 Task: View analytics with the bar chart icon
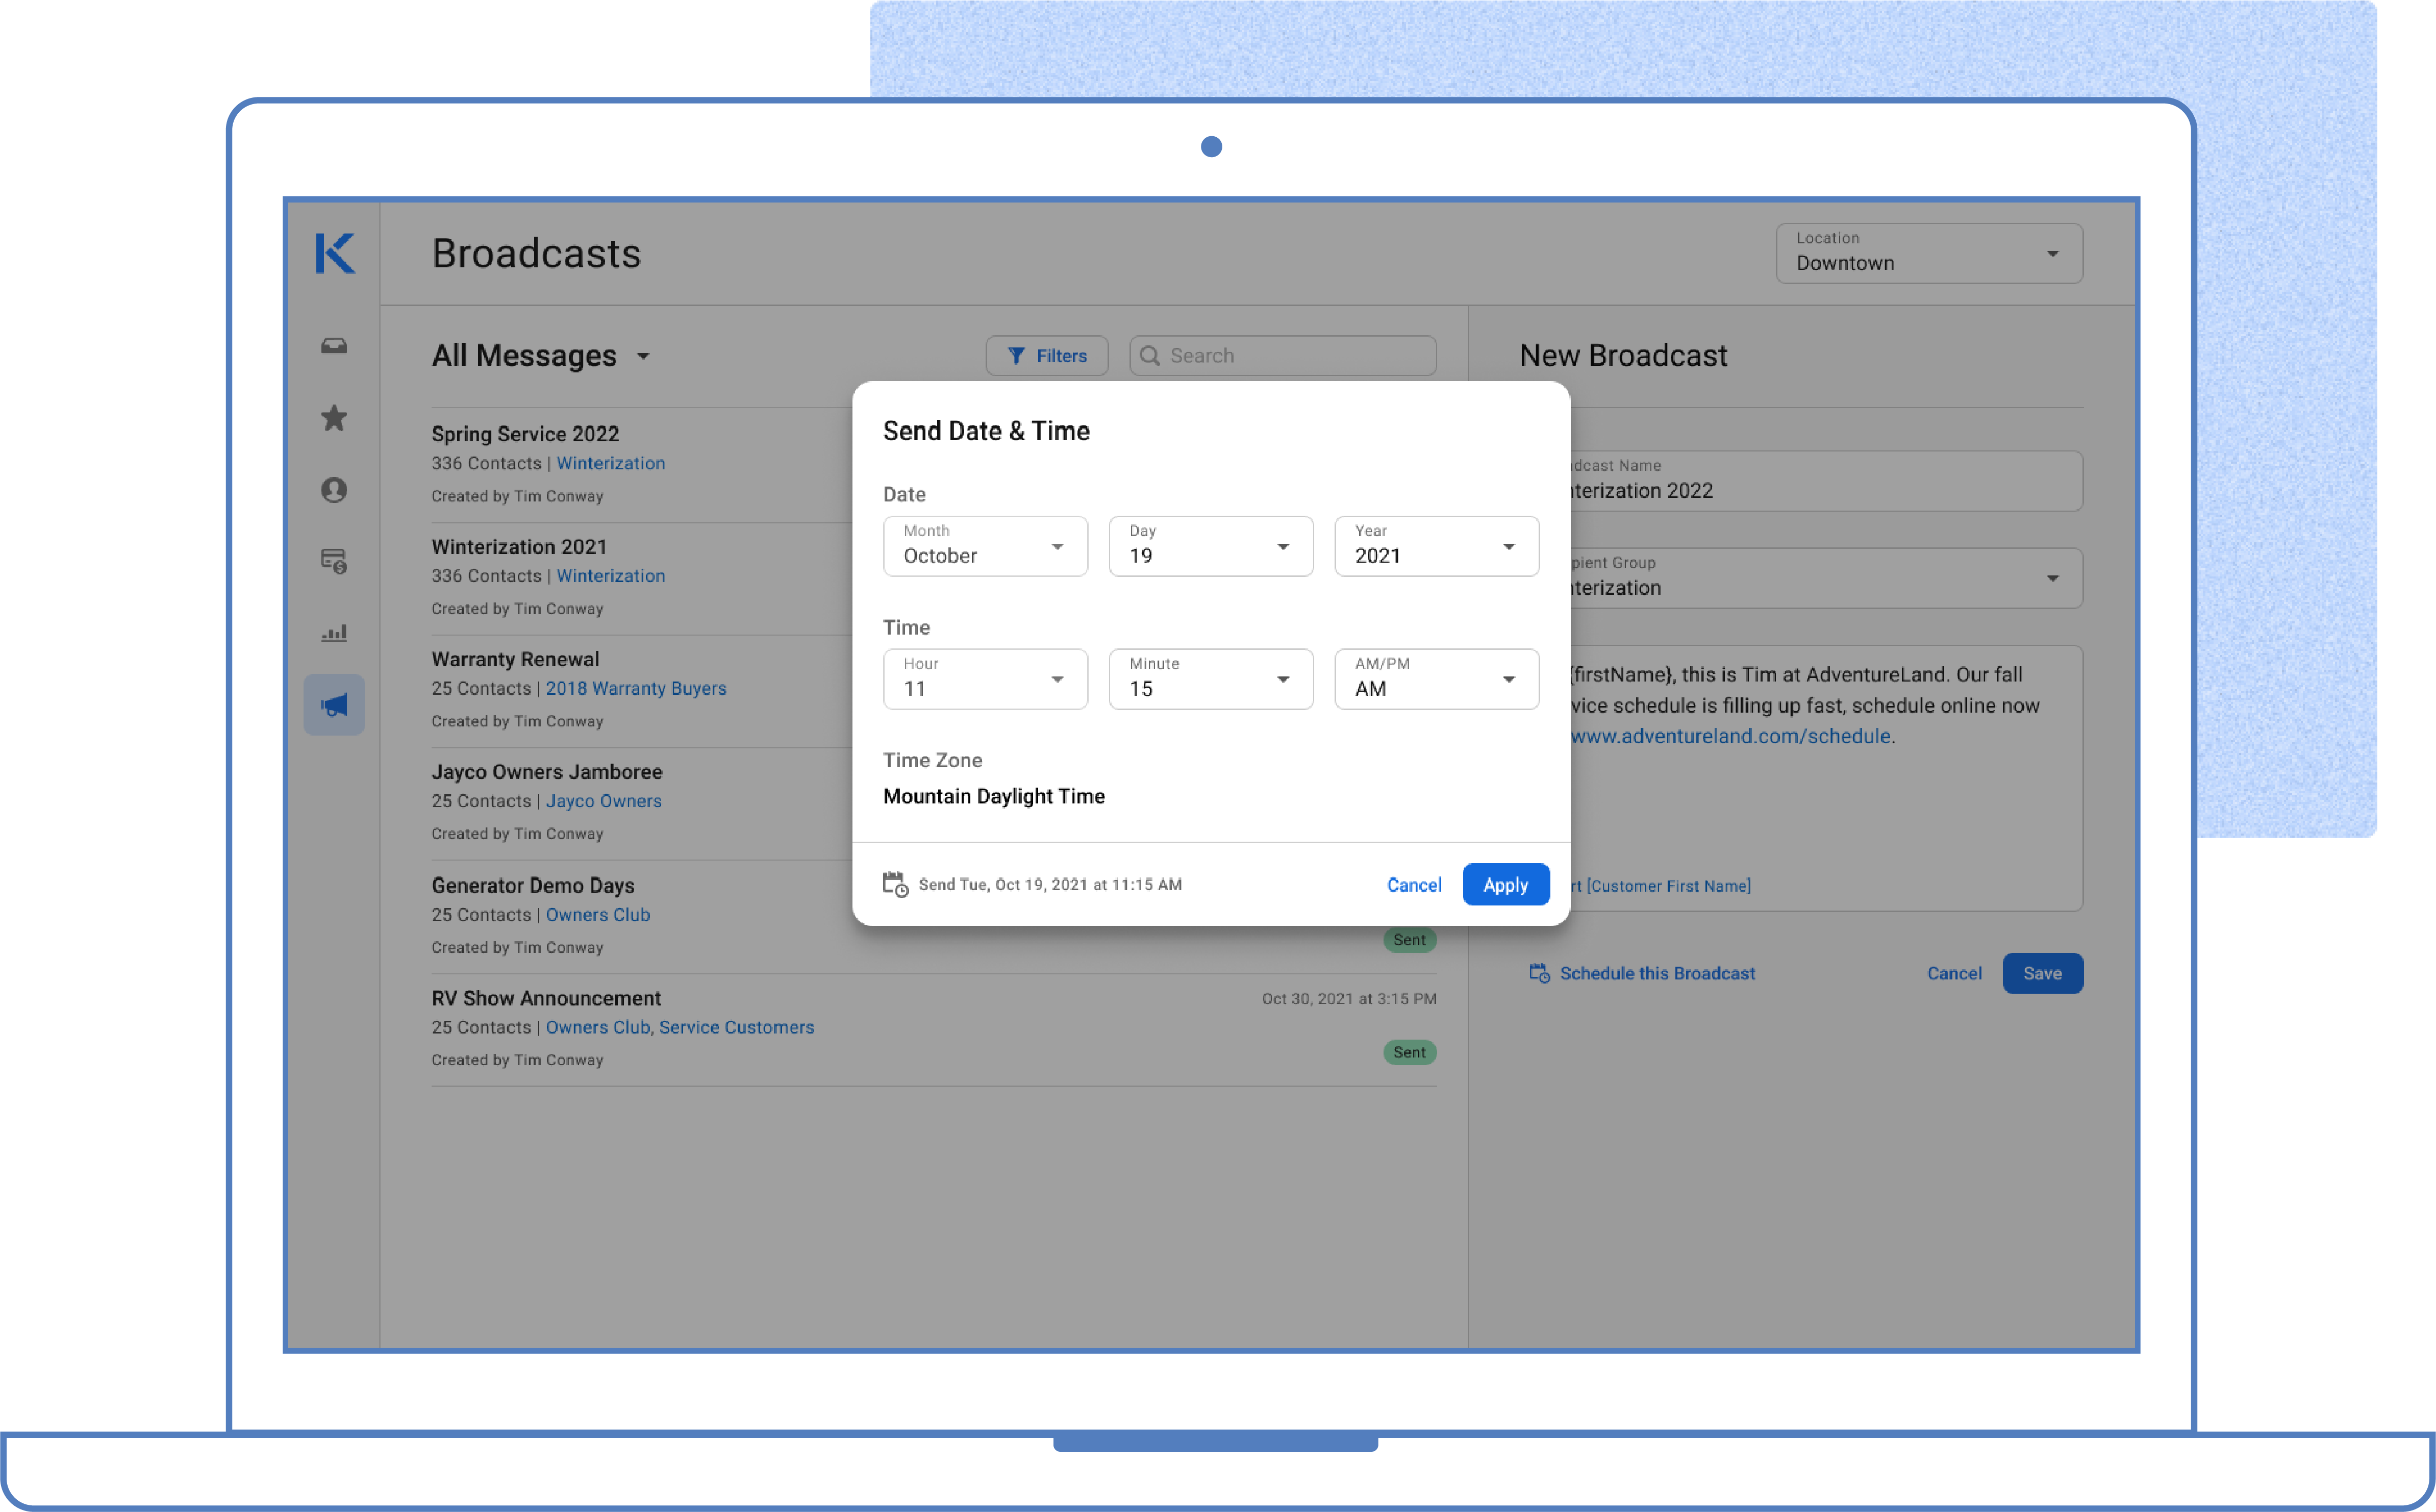coord(334,632)
